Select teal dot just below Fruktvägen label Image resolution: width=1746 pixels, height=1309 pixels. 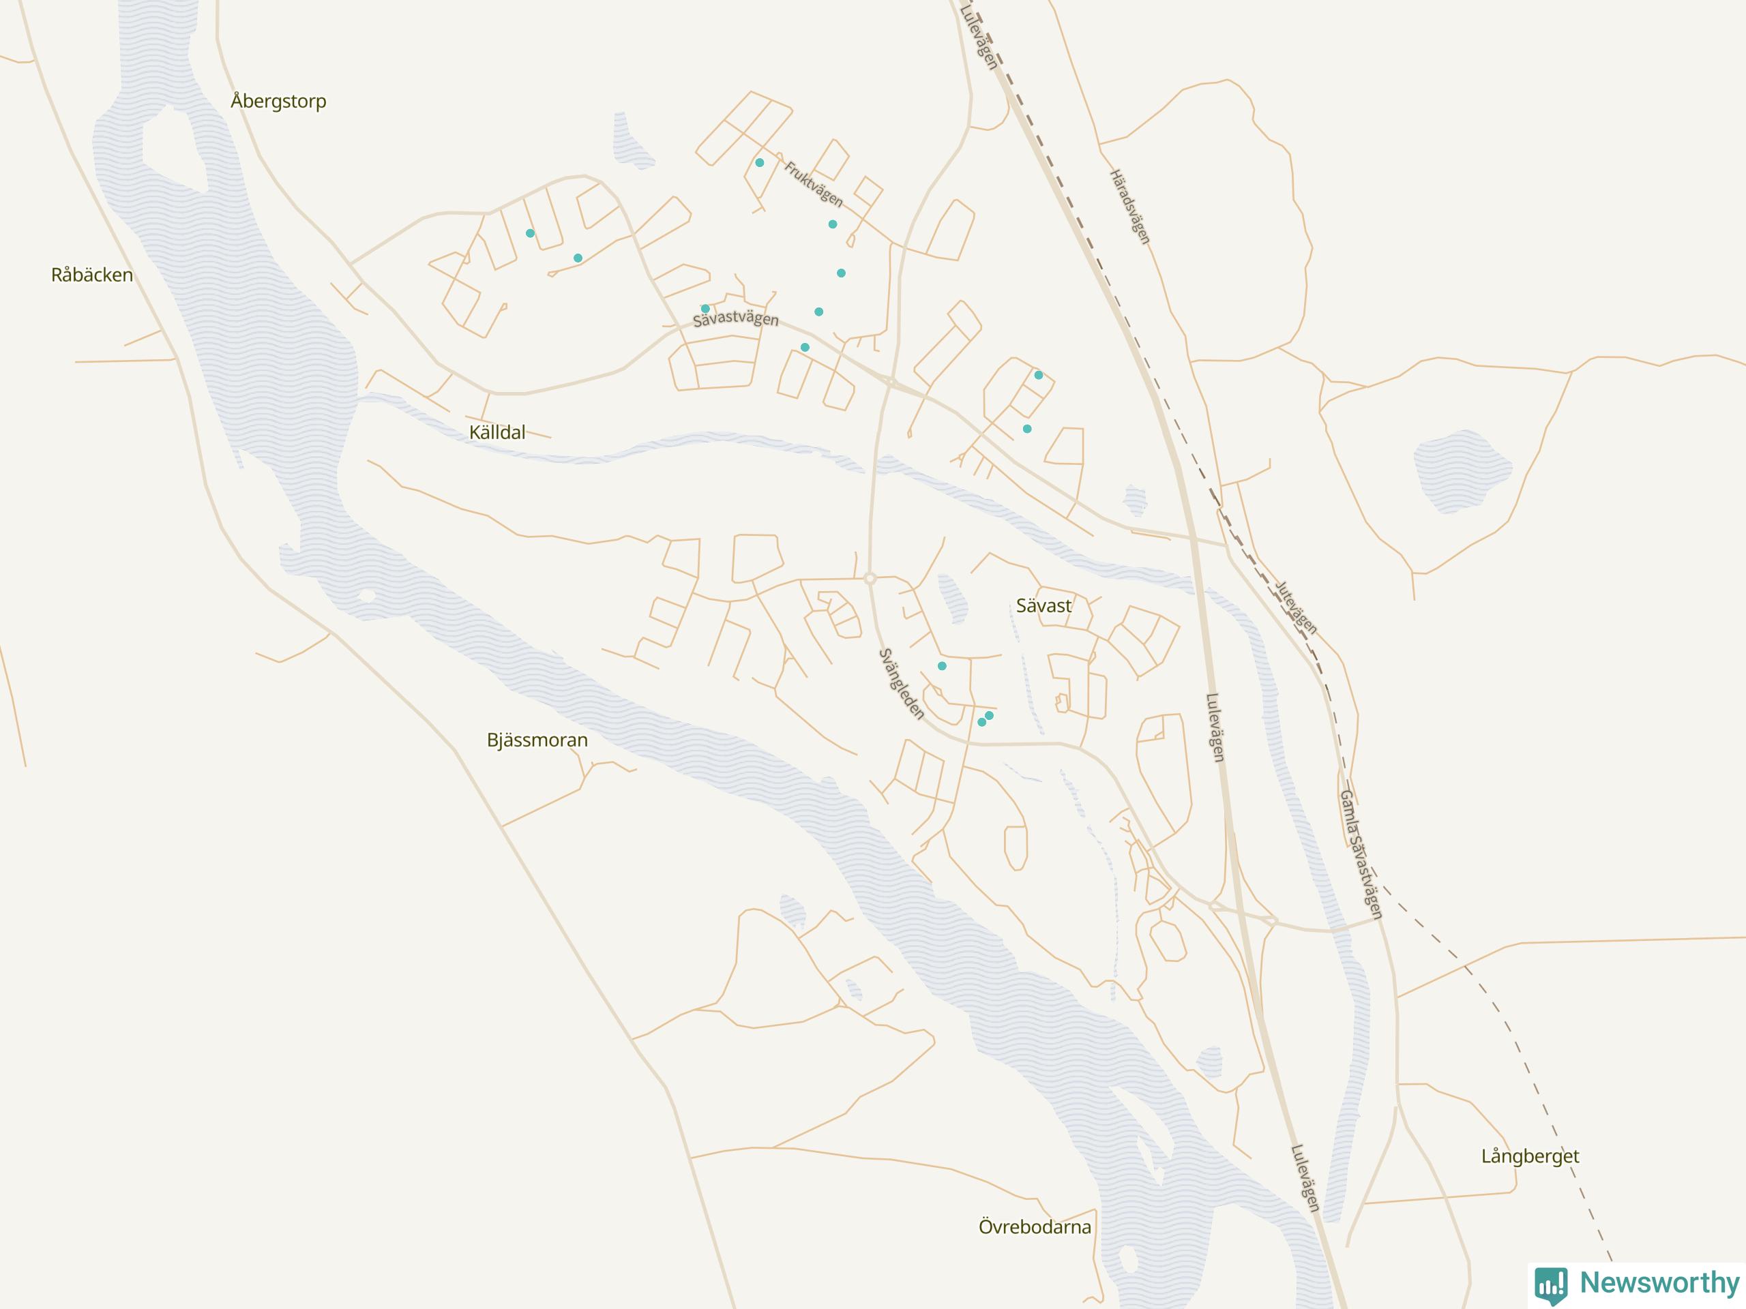(832, 224)
